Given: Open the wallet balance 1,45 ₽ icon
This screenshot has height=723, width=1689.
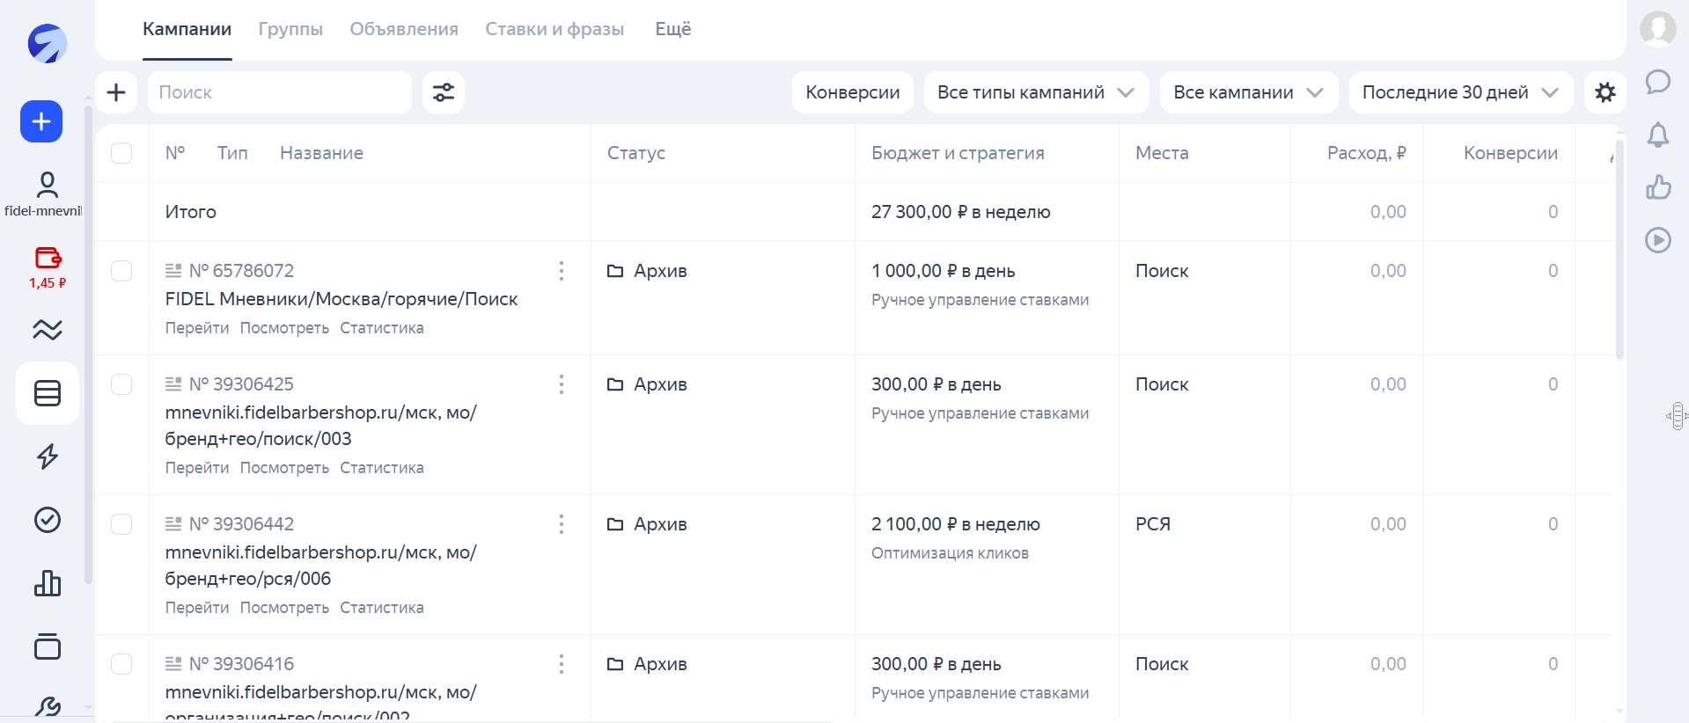Looking at the screenshot, I should (x=48, y=258).
